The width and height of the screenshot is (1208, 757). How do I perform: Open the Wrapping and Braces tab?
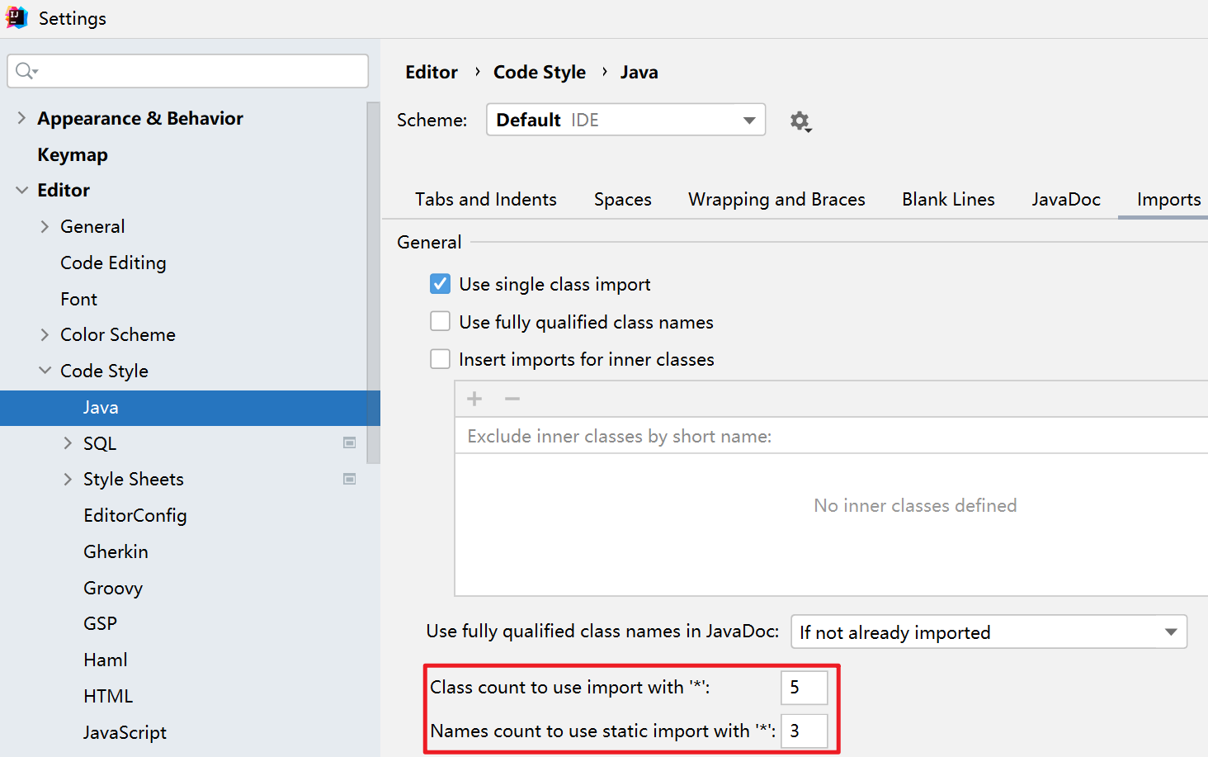coord(776,200)
